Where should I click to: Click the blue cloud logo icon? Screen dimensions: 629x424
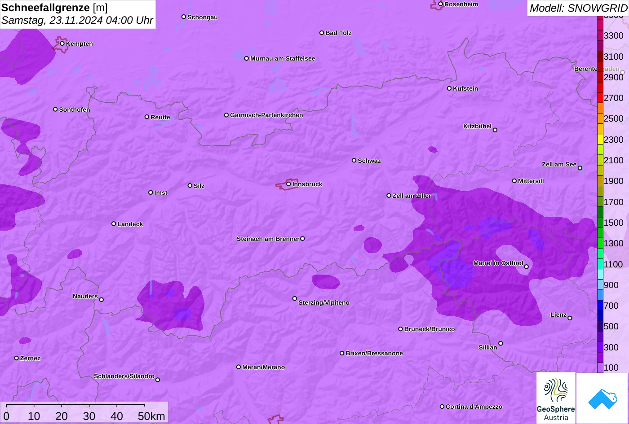point(602,398)
